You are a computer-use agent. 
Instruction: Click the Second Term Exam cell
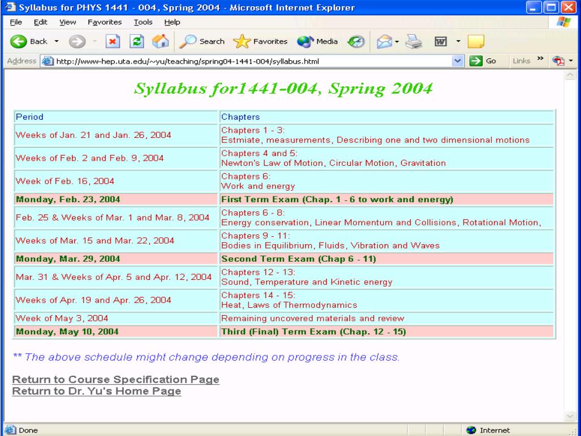click(x=386, y=258)
